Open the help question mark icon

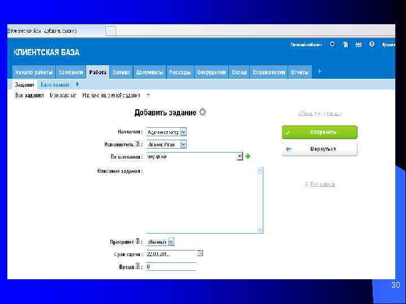372,44
